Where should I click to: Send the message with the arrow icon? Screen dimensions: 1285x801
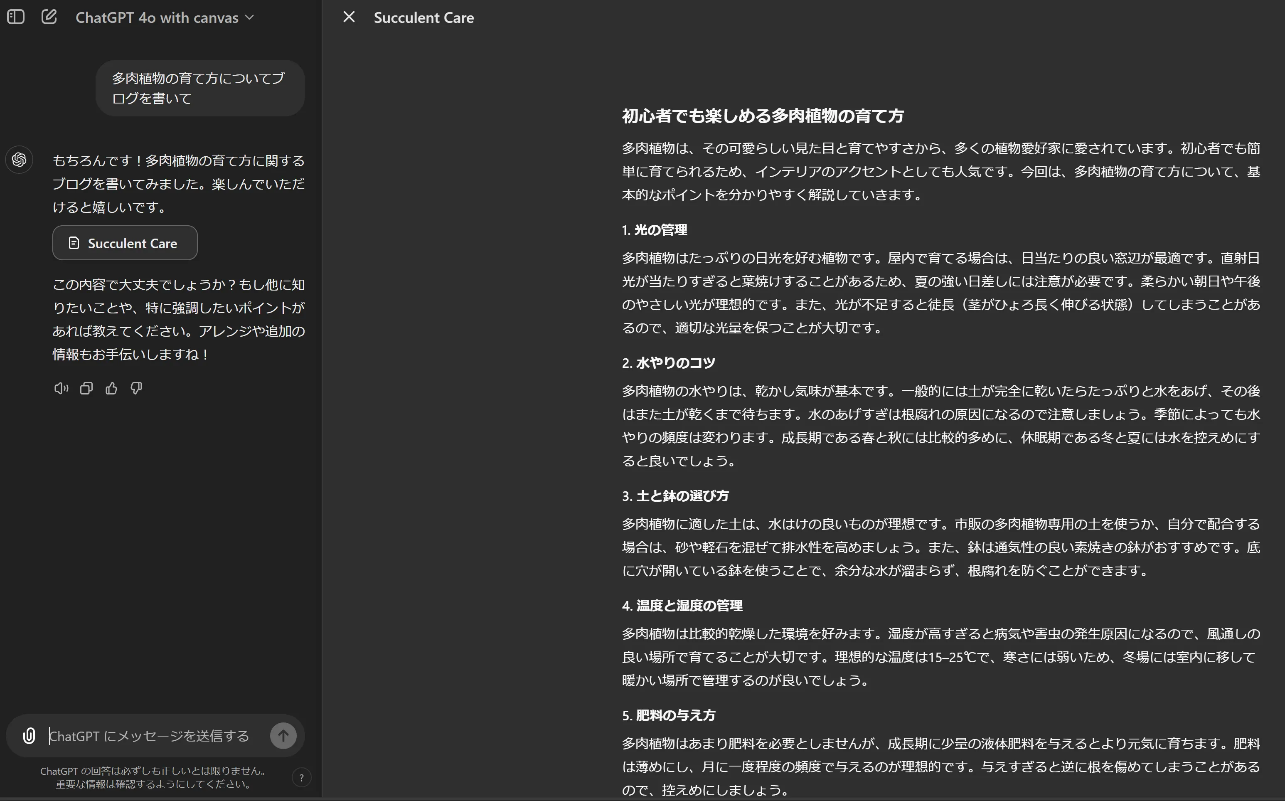point(283,735)
